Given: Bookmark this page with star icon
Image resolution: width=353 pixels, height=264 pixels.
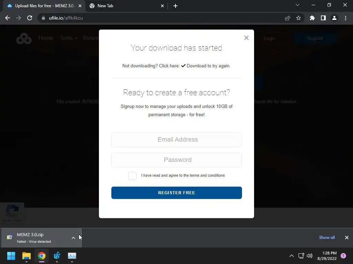Looking at the screenshot, I should [x=299, y=18].
